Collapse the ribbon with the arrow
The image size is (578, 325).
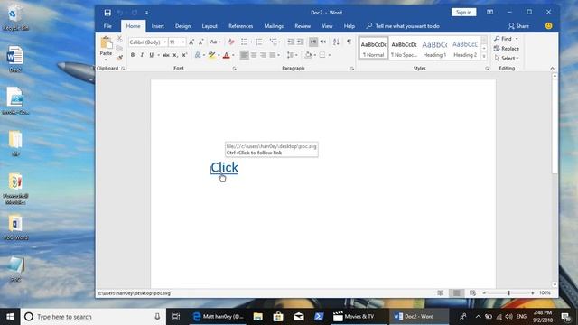552,69
